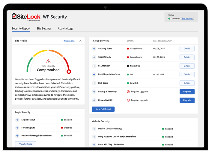Click red status dot for SMART Patch
Image resolution: width=209 pixels, height=152 pixels.
pyautogui.click(x=128, y=57)
